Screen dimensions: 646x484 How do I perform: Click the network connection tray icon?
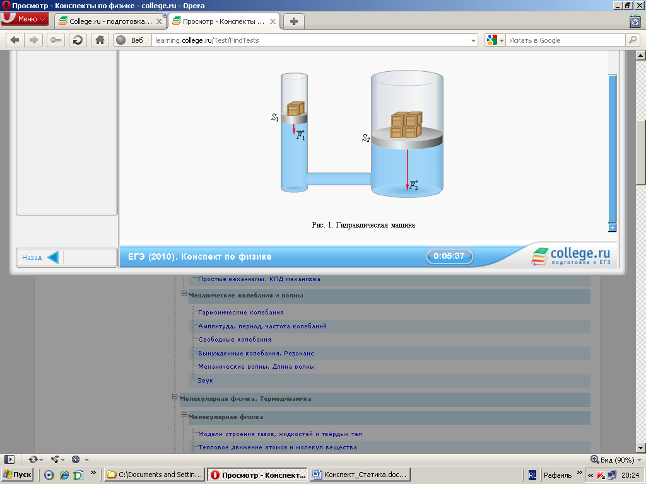[x=612, y=475]
